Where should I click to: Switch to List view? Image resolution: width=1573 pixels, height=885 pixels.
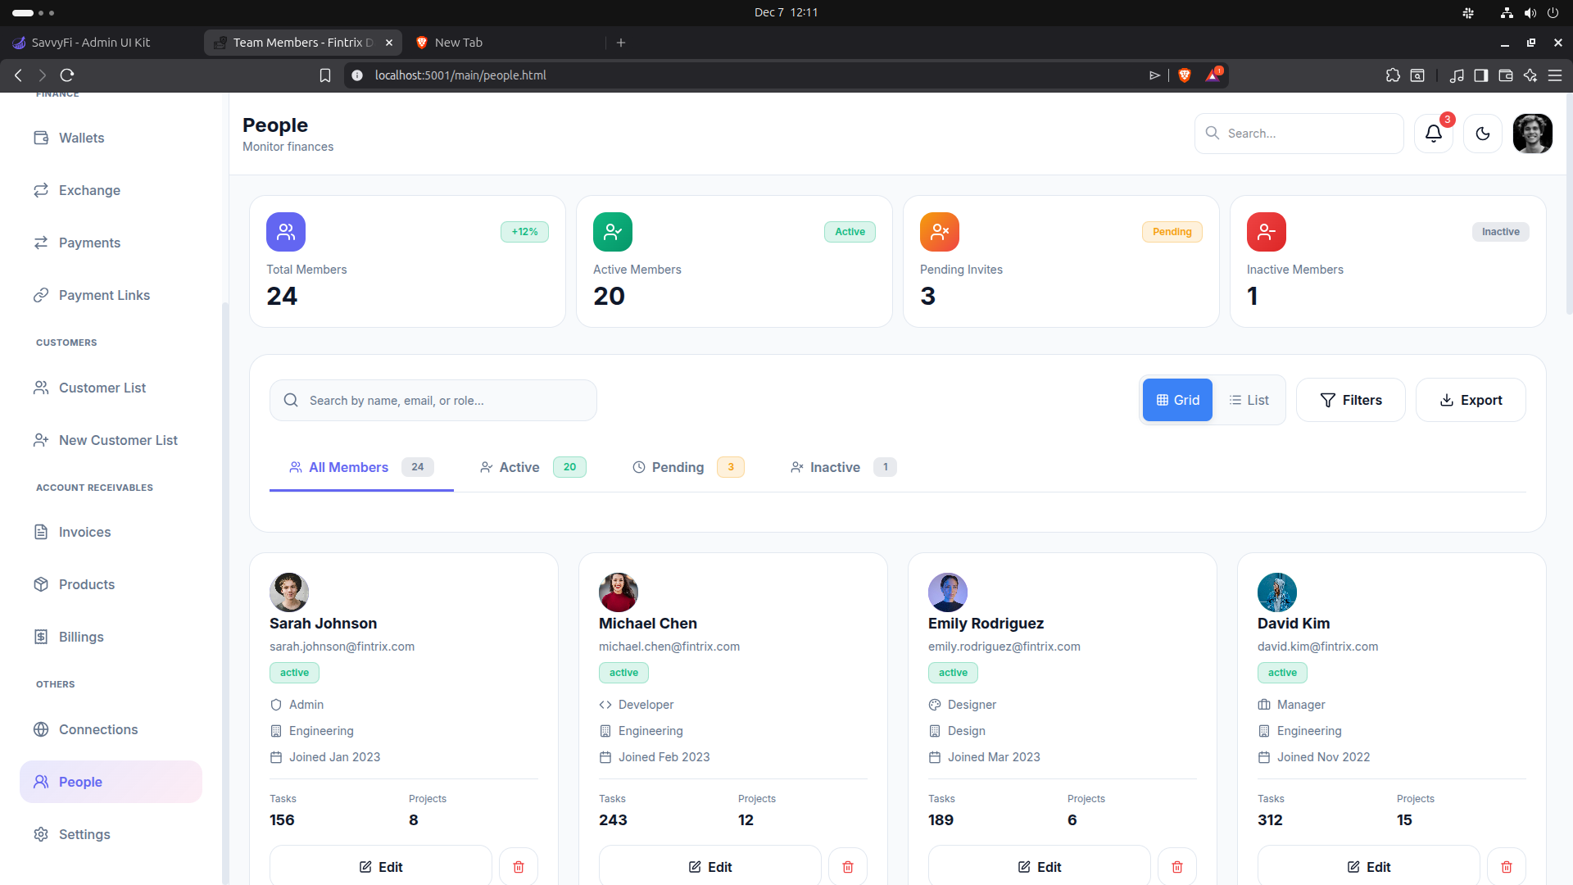(1249, 400)
